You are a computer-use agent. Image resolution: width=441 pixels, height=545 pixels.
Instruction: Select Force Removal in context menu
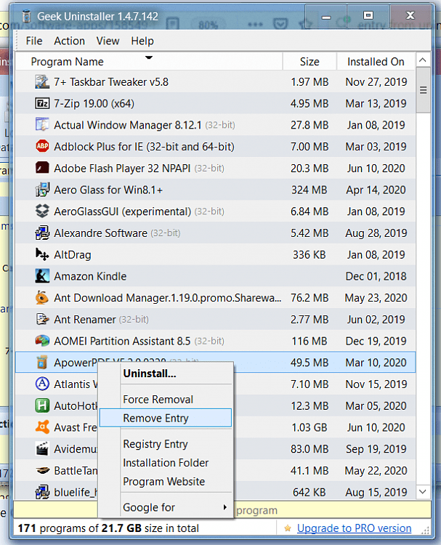pyautogui.click(x=166, y=400)
